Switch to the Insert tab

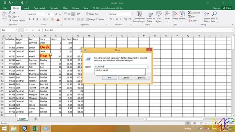click(26, 8)
